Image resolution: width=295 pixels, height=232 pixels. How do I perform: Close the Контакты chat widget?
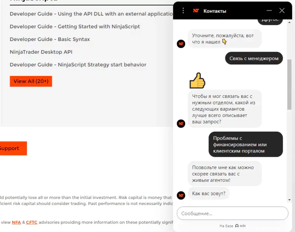pyautogui.click(x=282, y=11)
